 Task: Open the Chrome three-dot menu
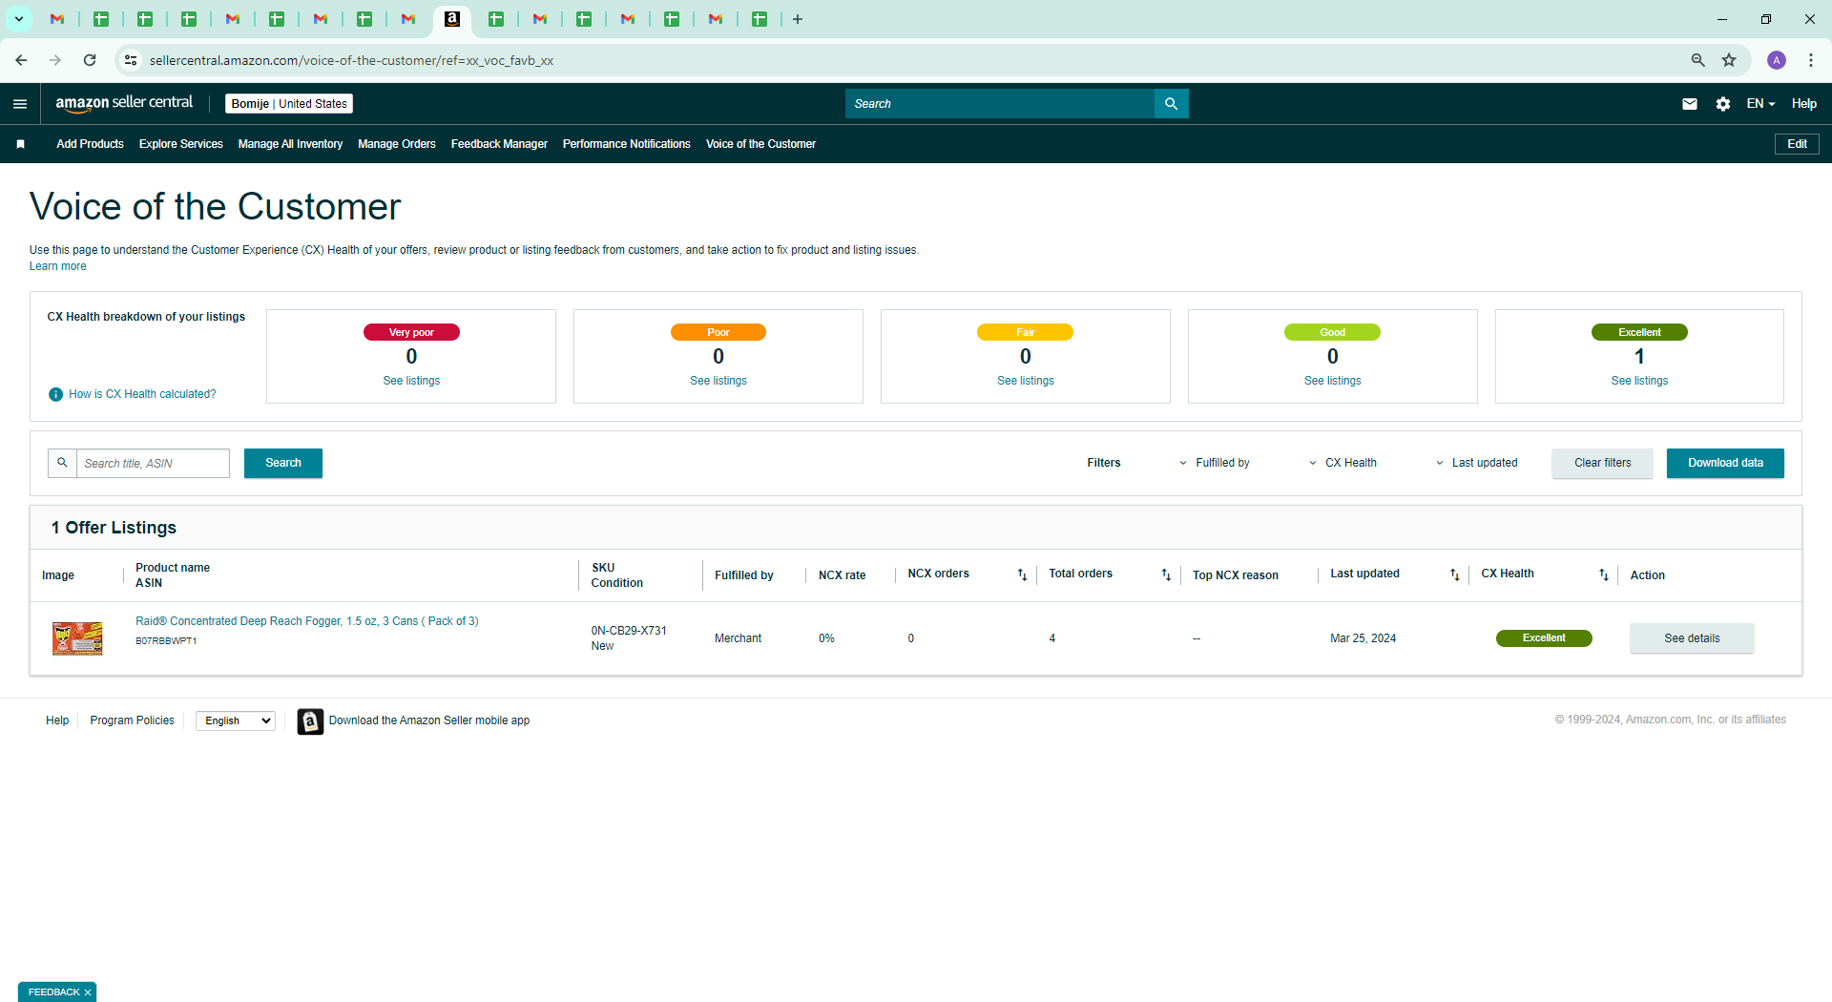(x=1811, y=60)
